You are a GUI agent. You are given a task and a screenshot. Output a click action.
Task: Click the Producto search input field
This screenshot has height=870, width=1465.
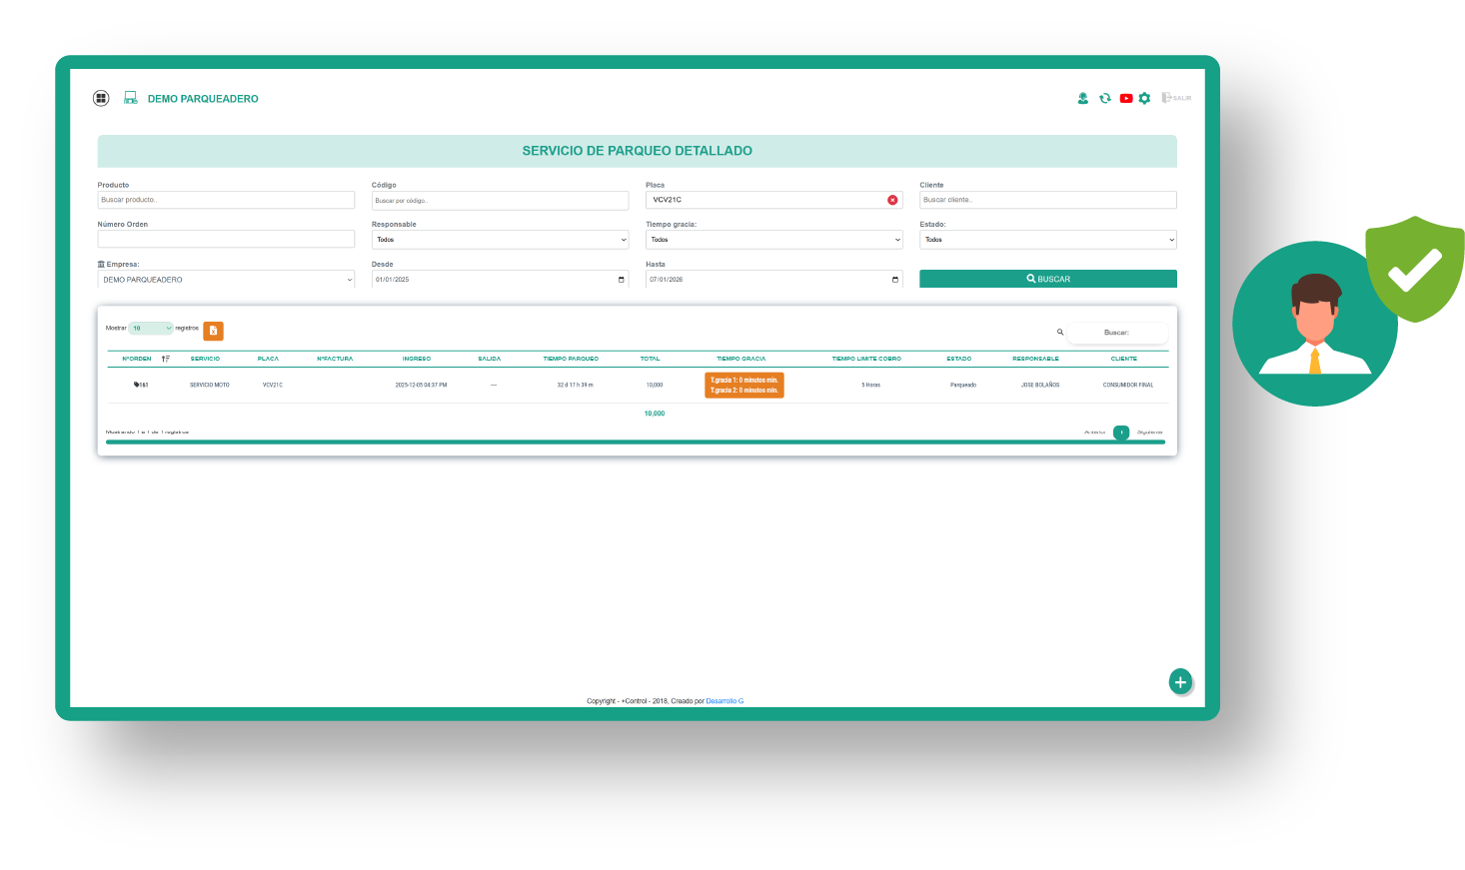pos(226,200)
